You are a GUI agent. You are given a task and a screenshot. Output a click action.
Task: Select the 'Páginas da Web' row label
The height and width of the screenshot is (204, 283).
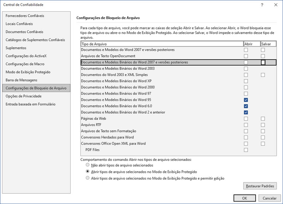(x=94, y=119)
